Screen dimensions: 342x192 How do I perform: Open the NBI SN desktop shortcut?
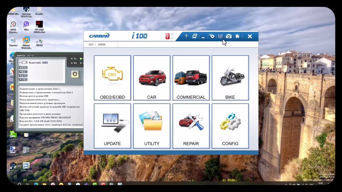pyautogui.click(x=39, y=42)
